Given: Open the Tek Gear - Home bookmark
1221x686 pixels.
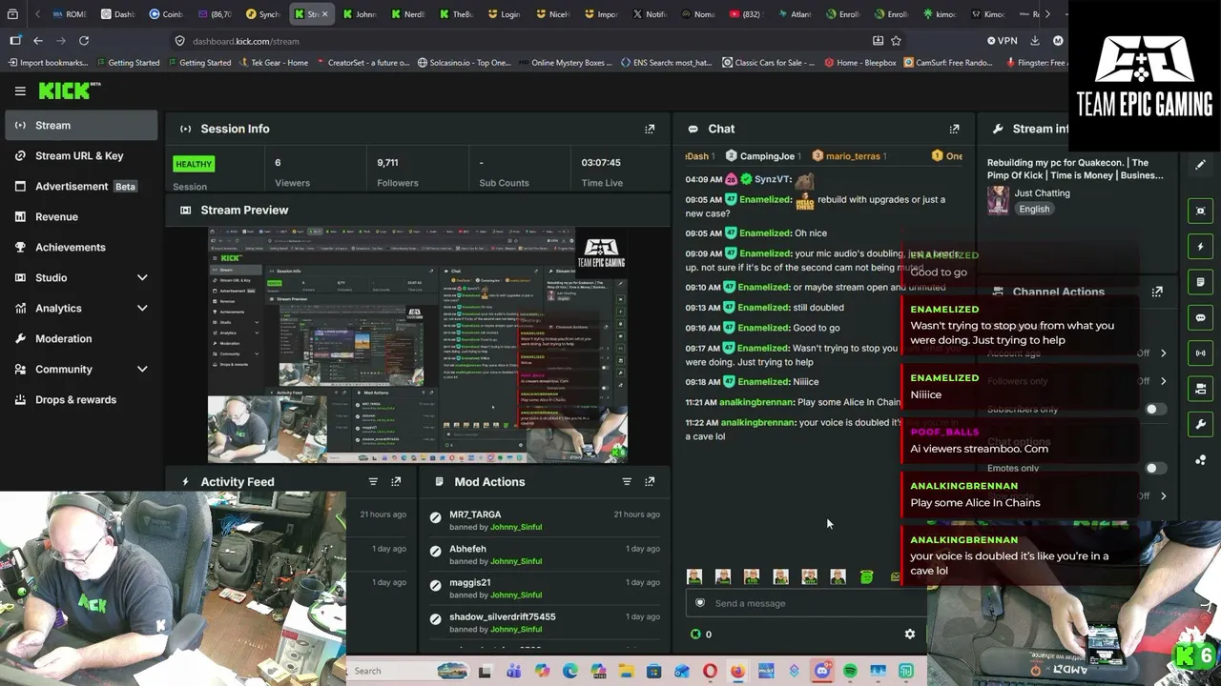Looking at the screenshot, I should pos(273,63).
